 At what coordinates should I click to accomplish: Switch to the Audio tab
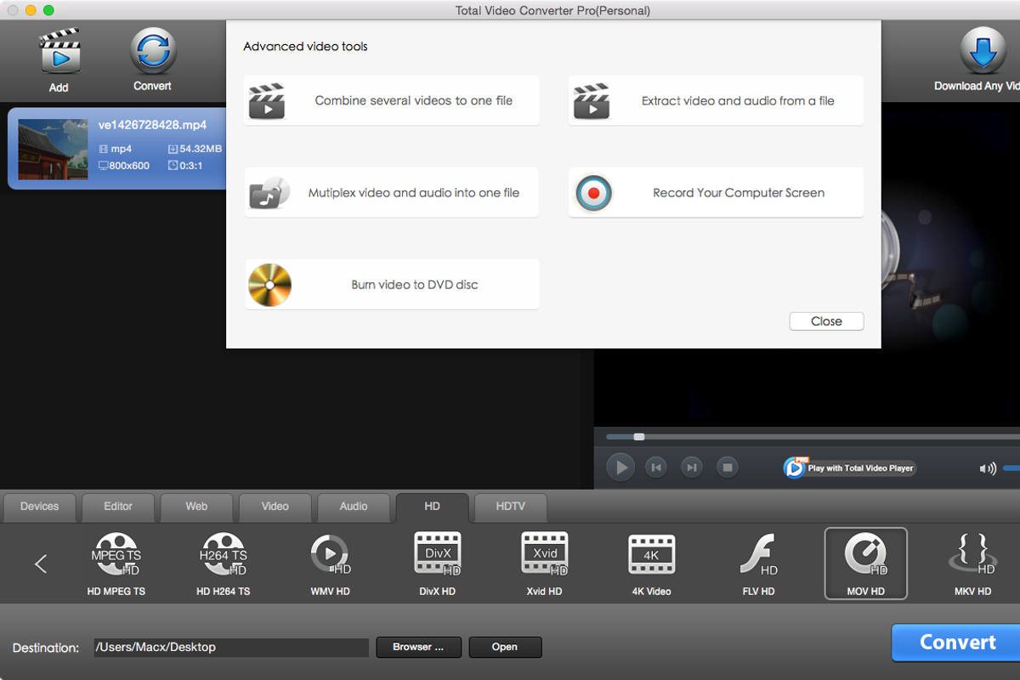(x=354, y=507)
